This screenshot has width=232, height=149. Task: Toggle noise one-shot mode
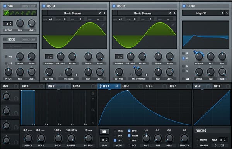(6, 56)
